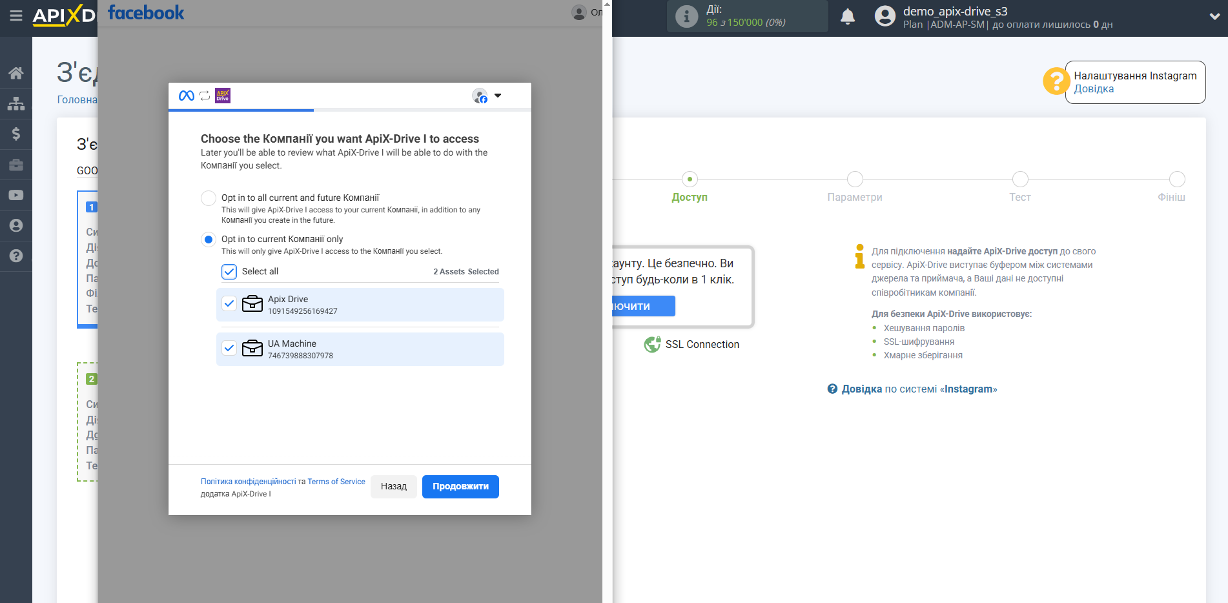Open Довідка по системі Instagram link

point(919,389)
